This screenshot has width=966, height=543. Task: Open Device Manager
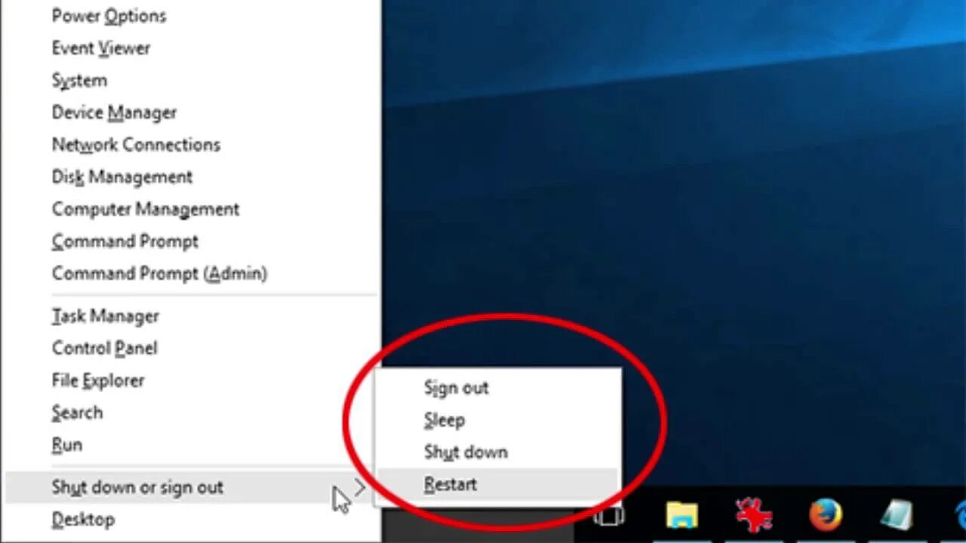114,112
